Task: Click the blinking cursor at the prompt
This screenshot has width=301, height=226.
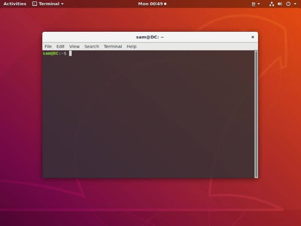Action: tap(70, 53)
